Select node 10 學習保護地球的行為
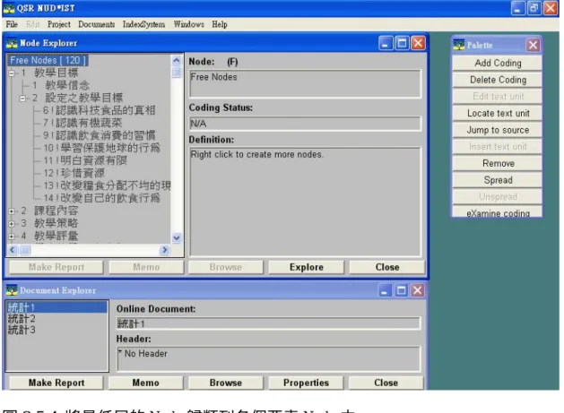The width and height of the screenshot is (564, 413). [102, 148]
